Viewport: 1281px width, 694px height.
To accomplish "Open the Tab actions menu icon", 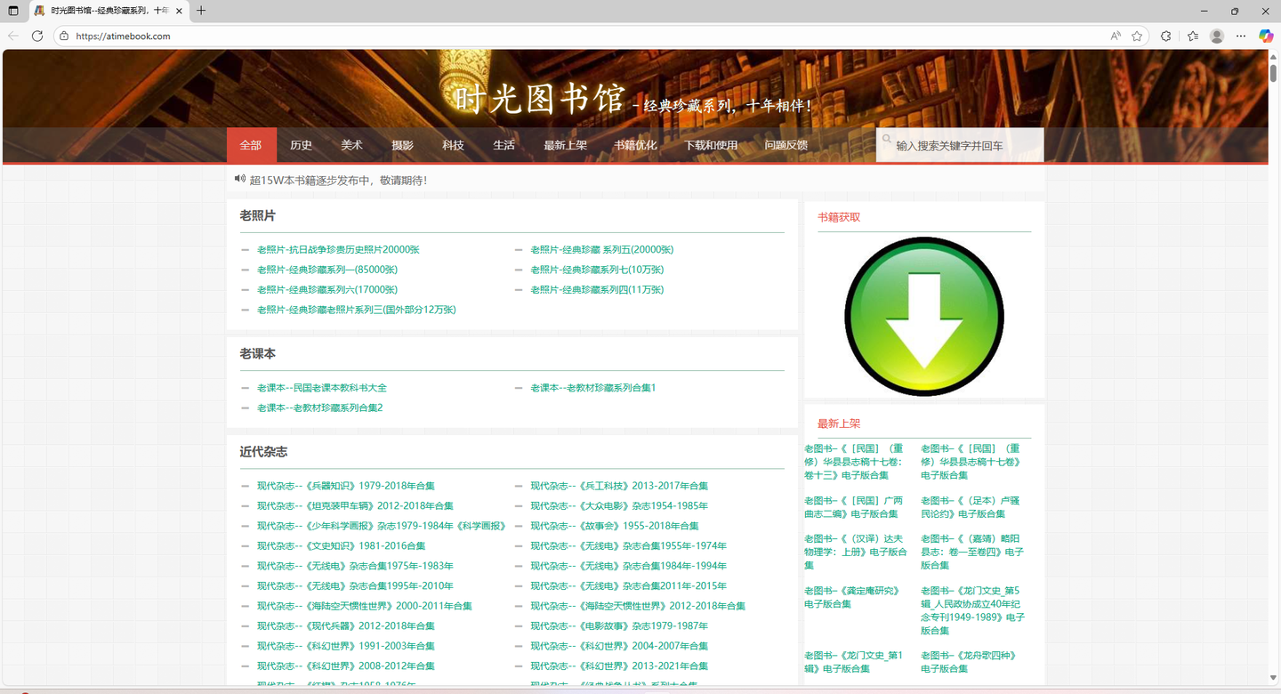I will pyautogui.click(x=12, y=11).
